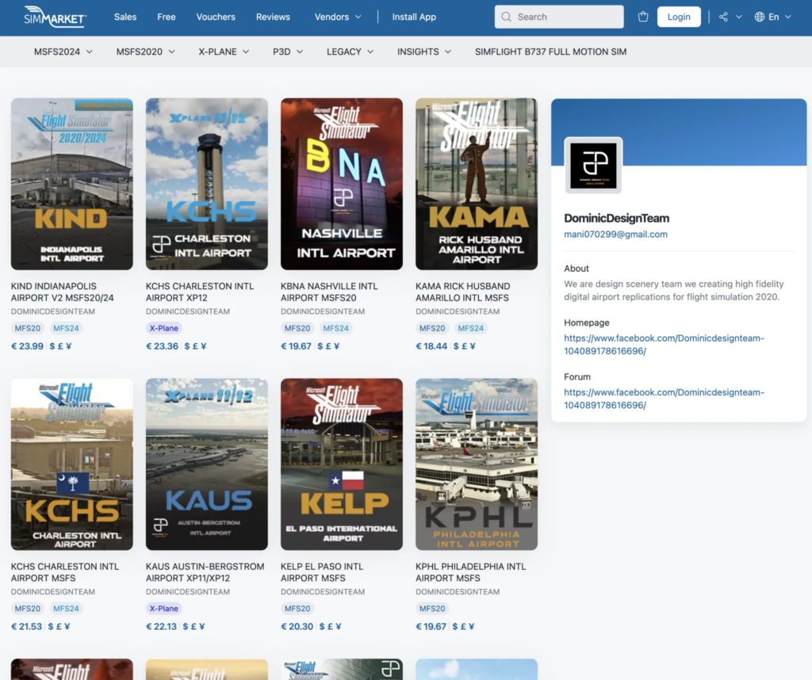812x680 pixels.
Task: Select the X-Plane tag under KCHS Charleston XP12
Action: click(164, 328)
